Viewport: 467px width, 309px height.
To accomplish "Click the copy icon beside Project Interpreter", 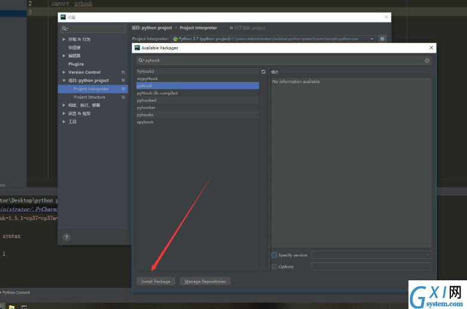I will (123, 89).
